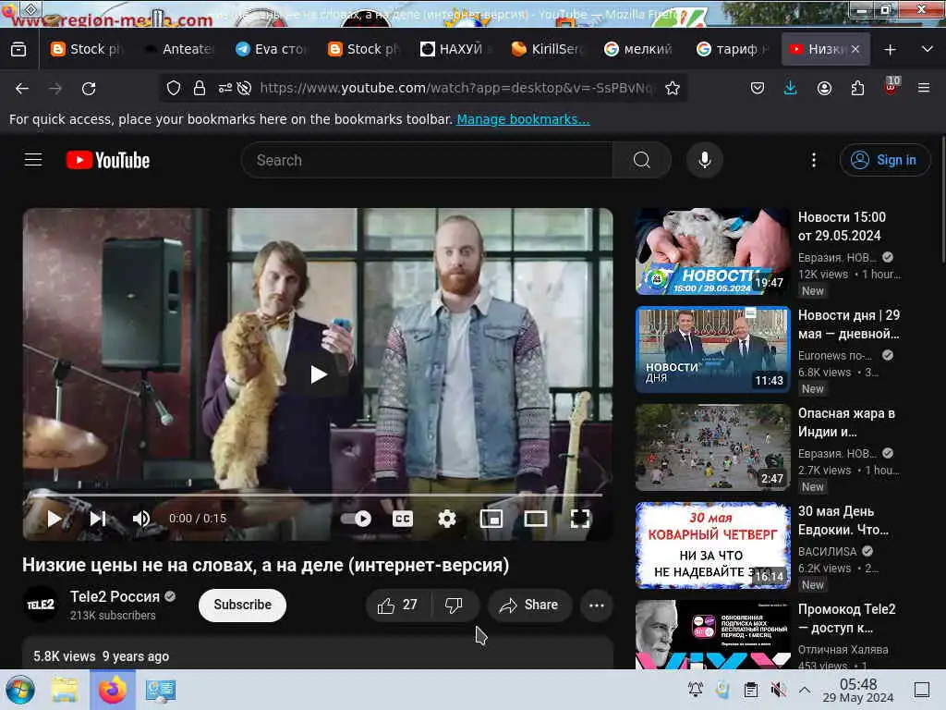Screen dimensions: 946x710
Task: Go back with browser back arrow
Action: [x=22, y=89]
